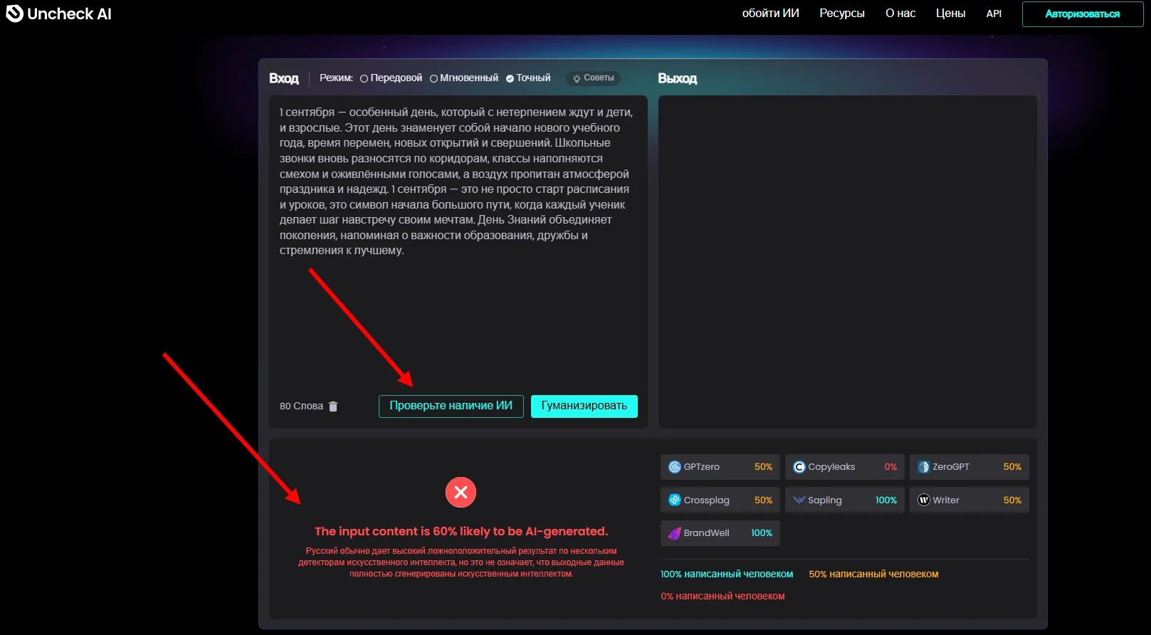Viewport: 1151px width, 635px height.
Task: Click the red X result icon
Action: point(461,492)
